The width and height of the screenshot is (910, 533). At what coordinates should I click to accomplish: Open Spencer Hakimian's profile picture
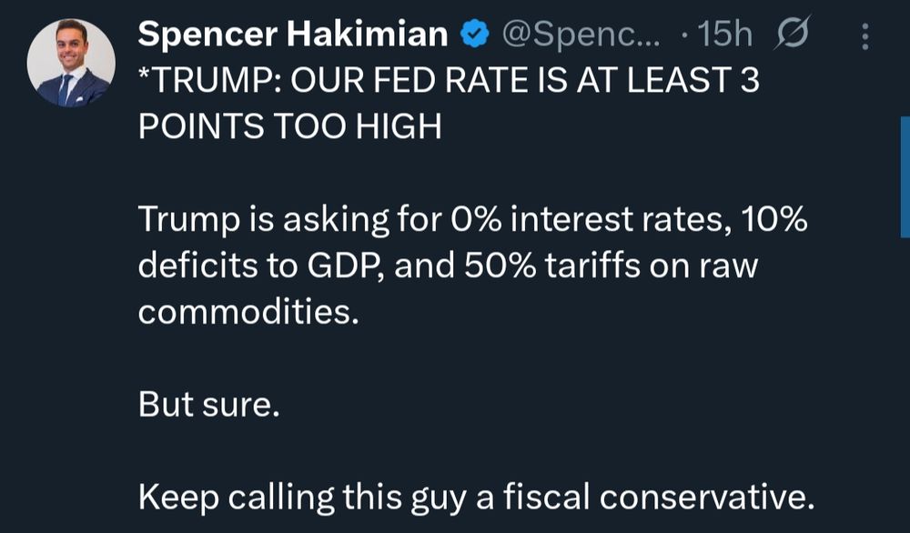pyautogui.click(x=71, y=63)
